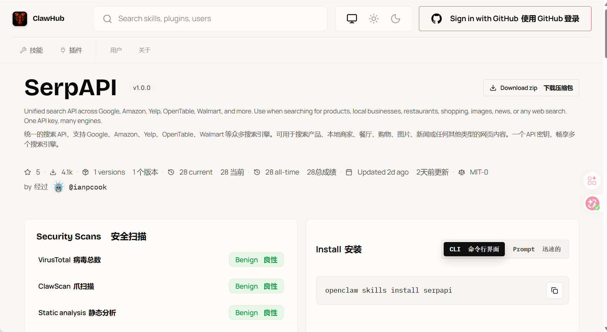The image size is (607, 332).
Task: Copy the openclaw install command
Action: point(554,290)
